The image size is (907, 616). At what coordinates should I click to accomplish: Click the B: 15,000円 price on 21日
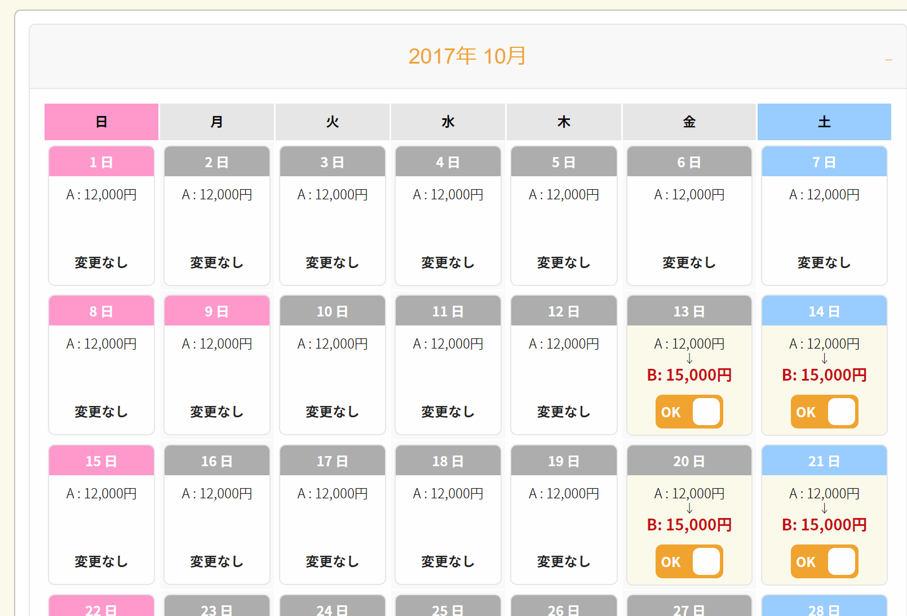(824, 525)
